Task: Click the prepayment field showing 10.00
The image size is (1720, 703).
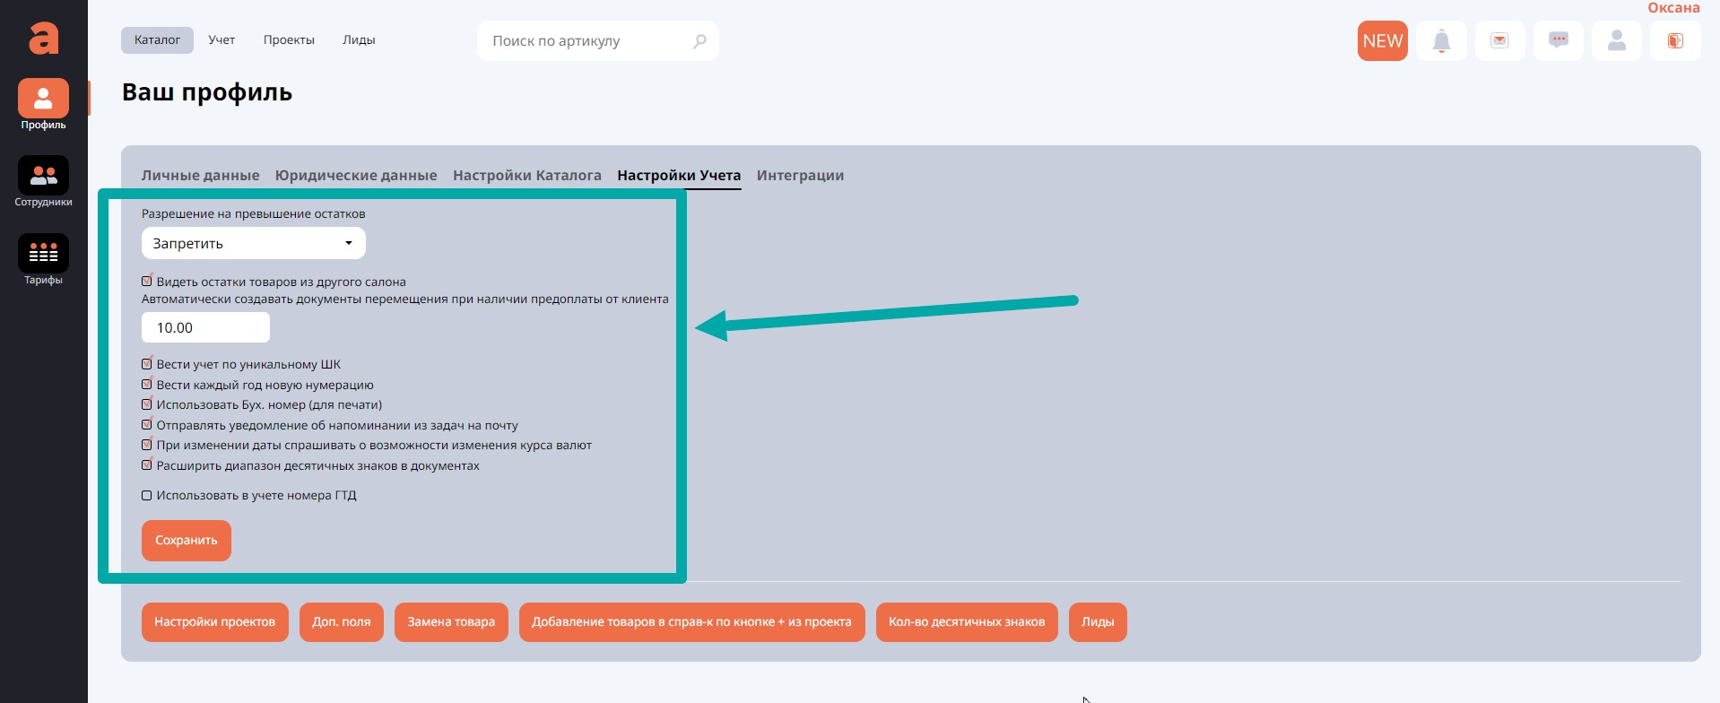Action: coord(205,328)
